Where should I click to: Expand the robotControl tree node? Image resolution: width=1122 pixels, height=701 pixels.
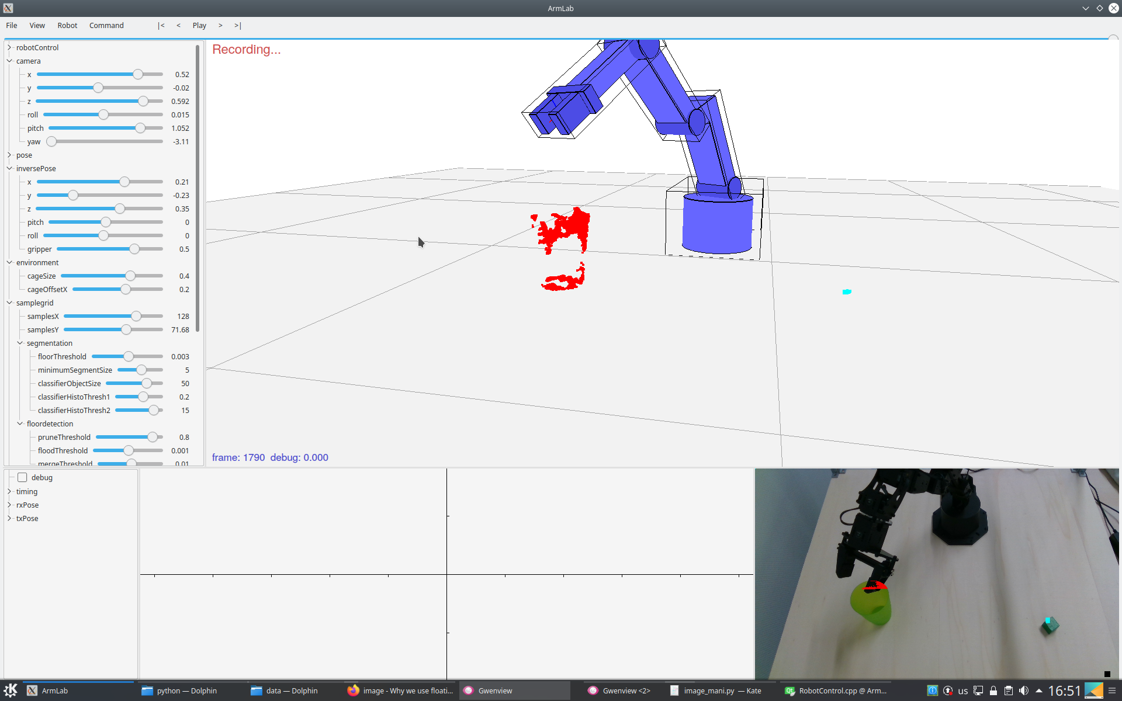9,47
